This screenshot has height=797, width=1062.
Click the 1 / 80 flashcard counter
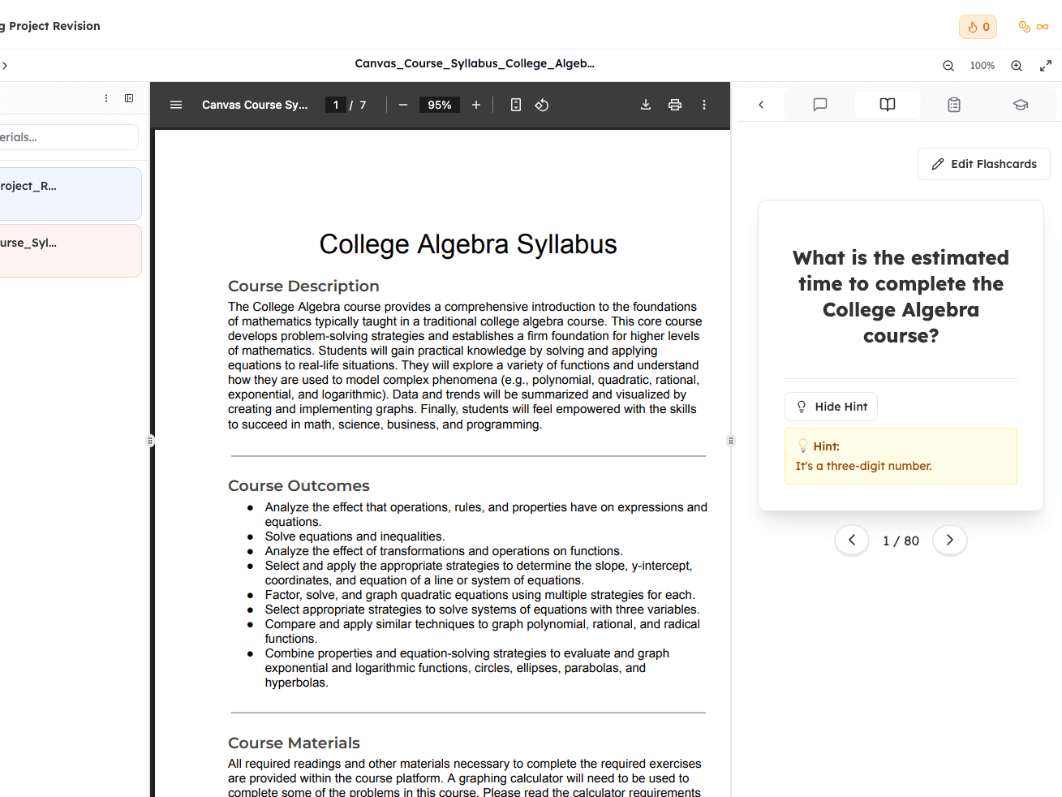(901, 541)
